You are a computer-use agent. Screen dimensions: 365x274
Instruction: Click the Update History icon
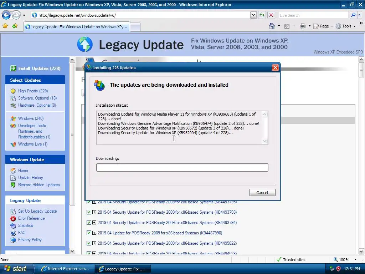pyautogui.click(x=13, y=178)
